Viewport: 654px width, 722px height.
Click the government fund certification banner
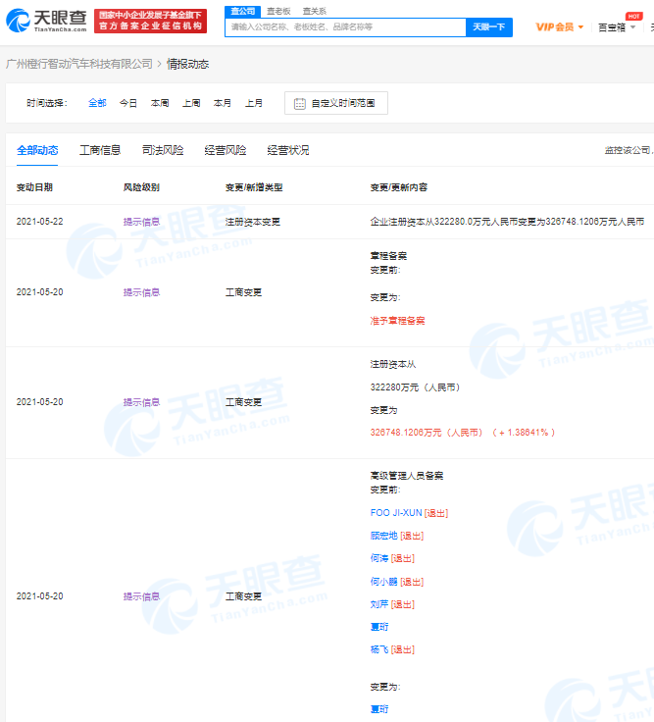150,21
